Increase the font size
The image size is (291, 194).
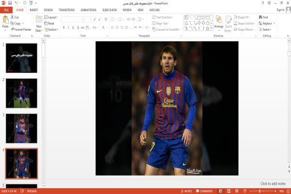point(95,19)
